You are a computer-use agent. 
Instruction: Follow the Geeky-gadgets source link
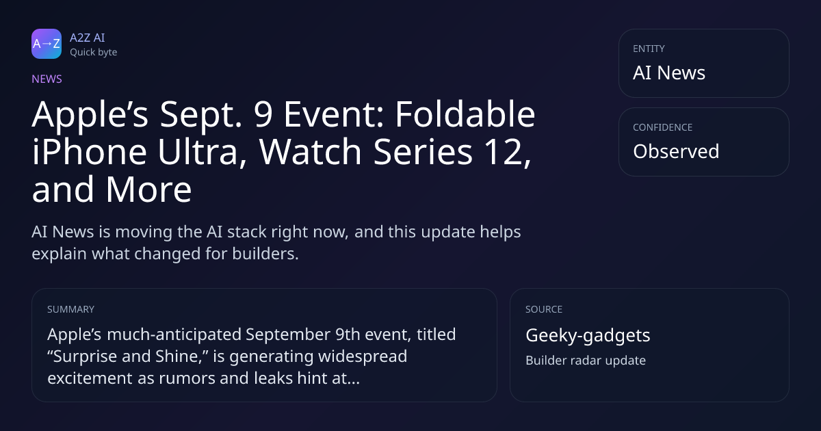click(x=588, y=336)
